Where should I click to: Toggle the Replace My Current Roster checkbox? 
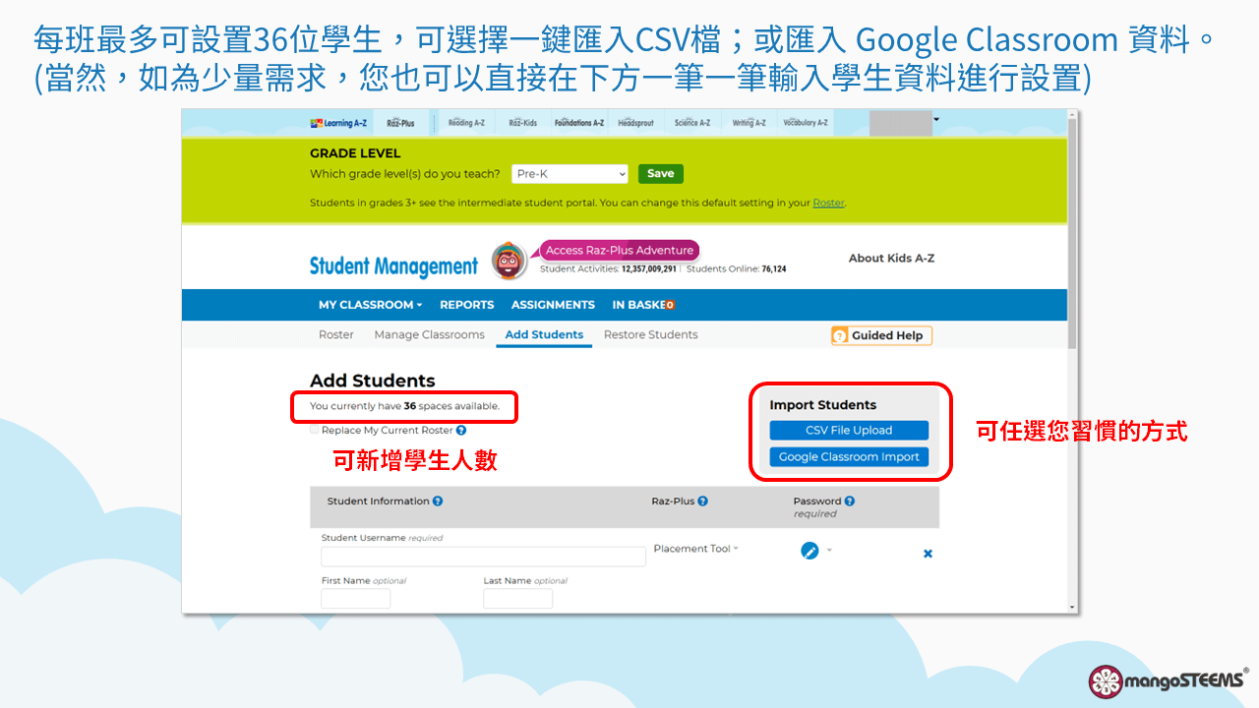315,430
